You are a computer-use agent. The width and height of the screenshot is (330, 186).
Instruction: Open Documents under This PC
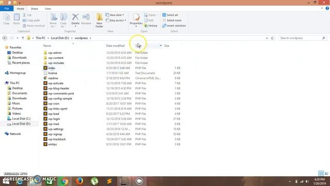(x=20, y=93)
